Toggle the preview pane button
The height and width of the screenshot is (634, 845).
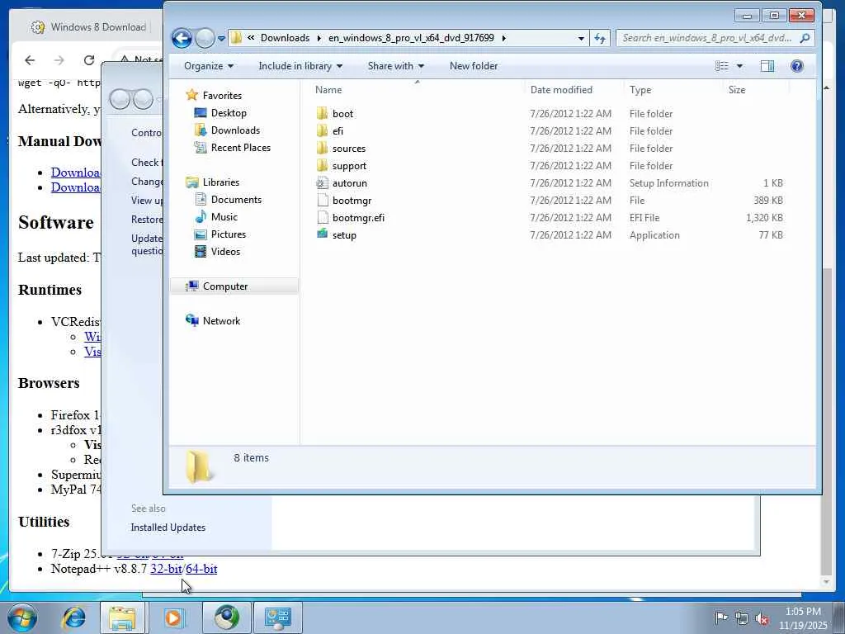click(x=767, y=66)
